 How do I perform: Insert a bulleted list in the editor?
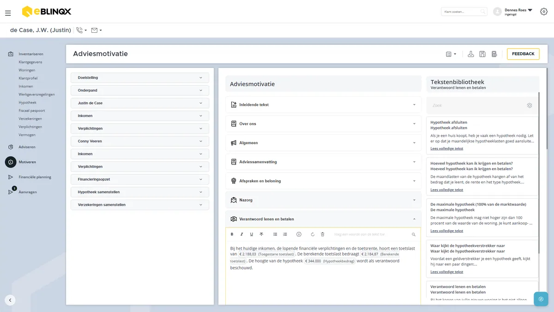(275, 234)
